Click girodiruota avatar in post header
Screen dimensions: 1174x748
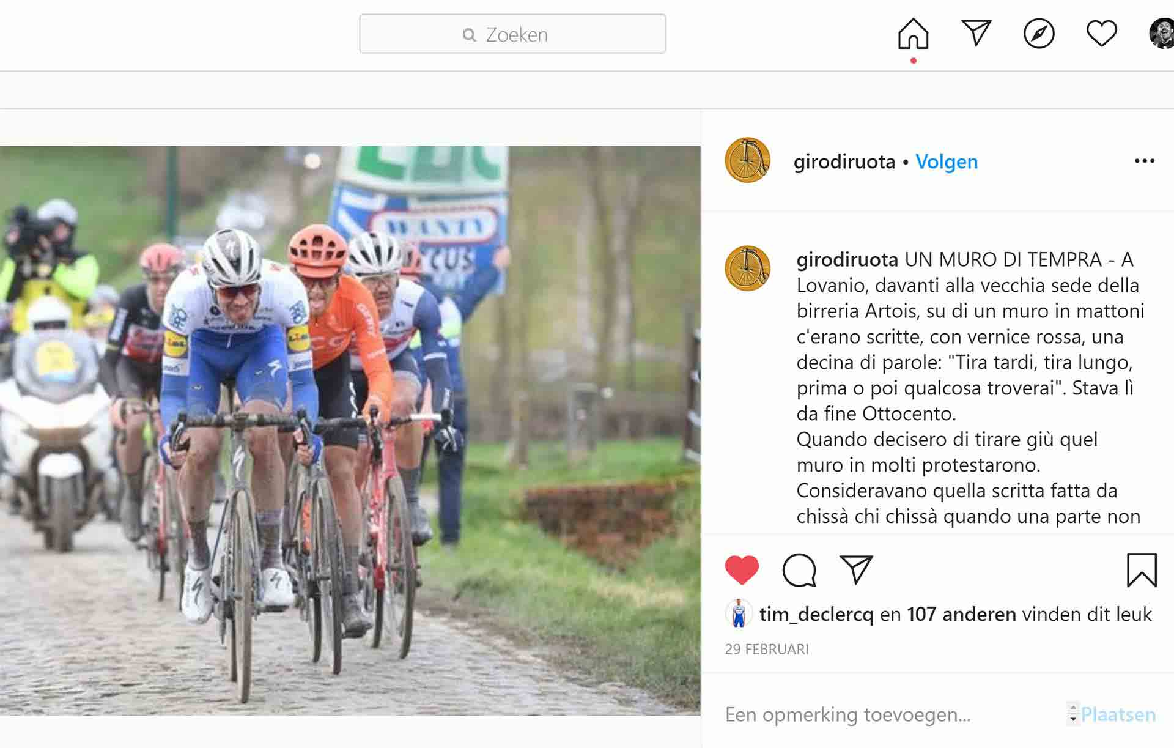point(747,160)
